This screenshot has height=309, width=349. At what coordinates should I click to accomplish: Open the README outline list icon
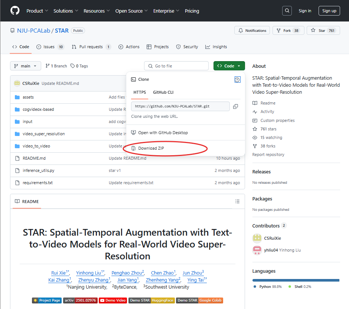[x=237, y=201]
